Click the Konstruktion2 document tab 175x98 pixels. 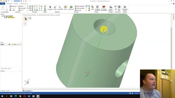click(x=27, y=91)
